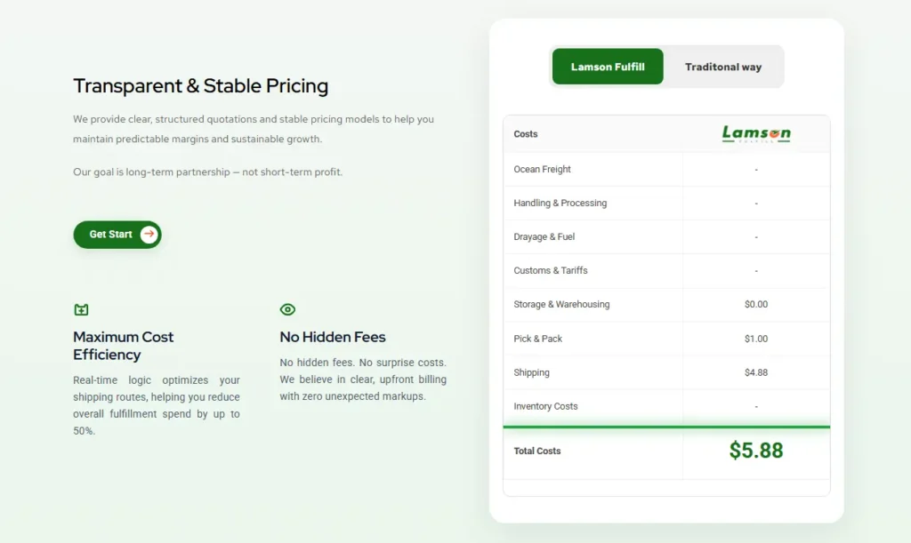The width and height of the screenshot is (911, 543).
Task: Select the Shipping row showing $4.88
Action: tap(666, 372)
